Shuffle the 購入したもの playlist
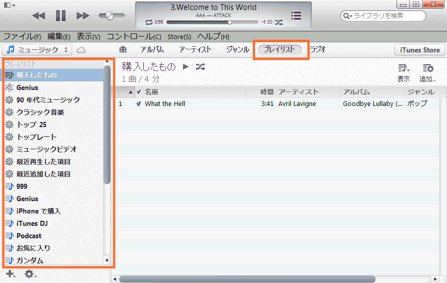447x283 pixels. click(200, 66)
